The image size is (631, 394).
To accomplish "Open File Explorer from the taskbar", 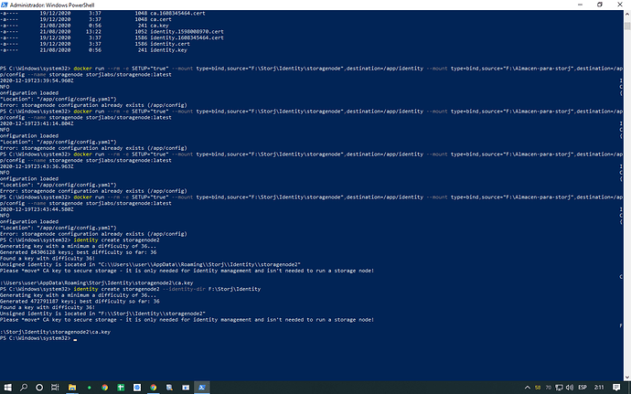I will pyautogui.click(x=71, y=387).
